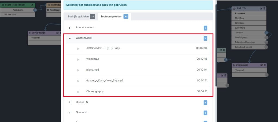Select the piano.mp3 file name
Image resolution: width=278 pixels, height=122 pixels.
point(93,69)
